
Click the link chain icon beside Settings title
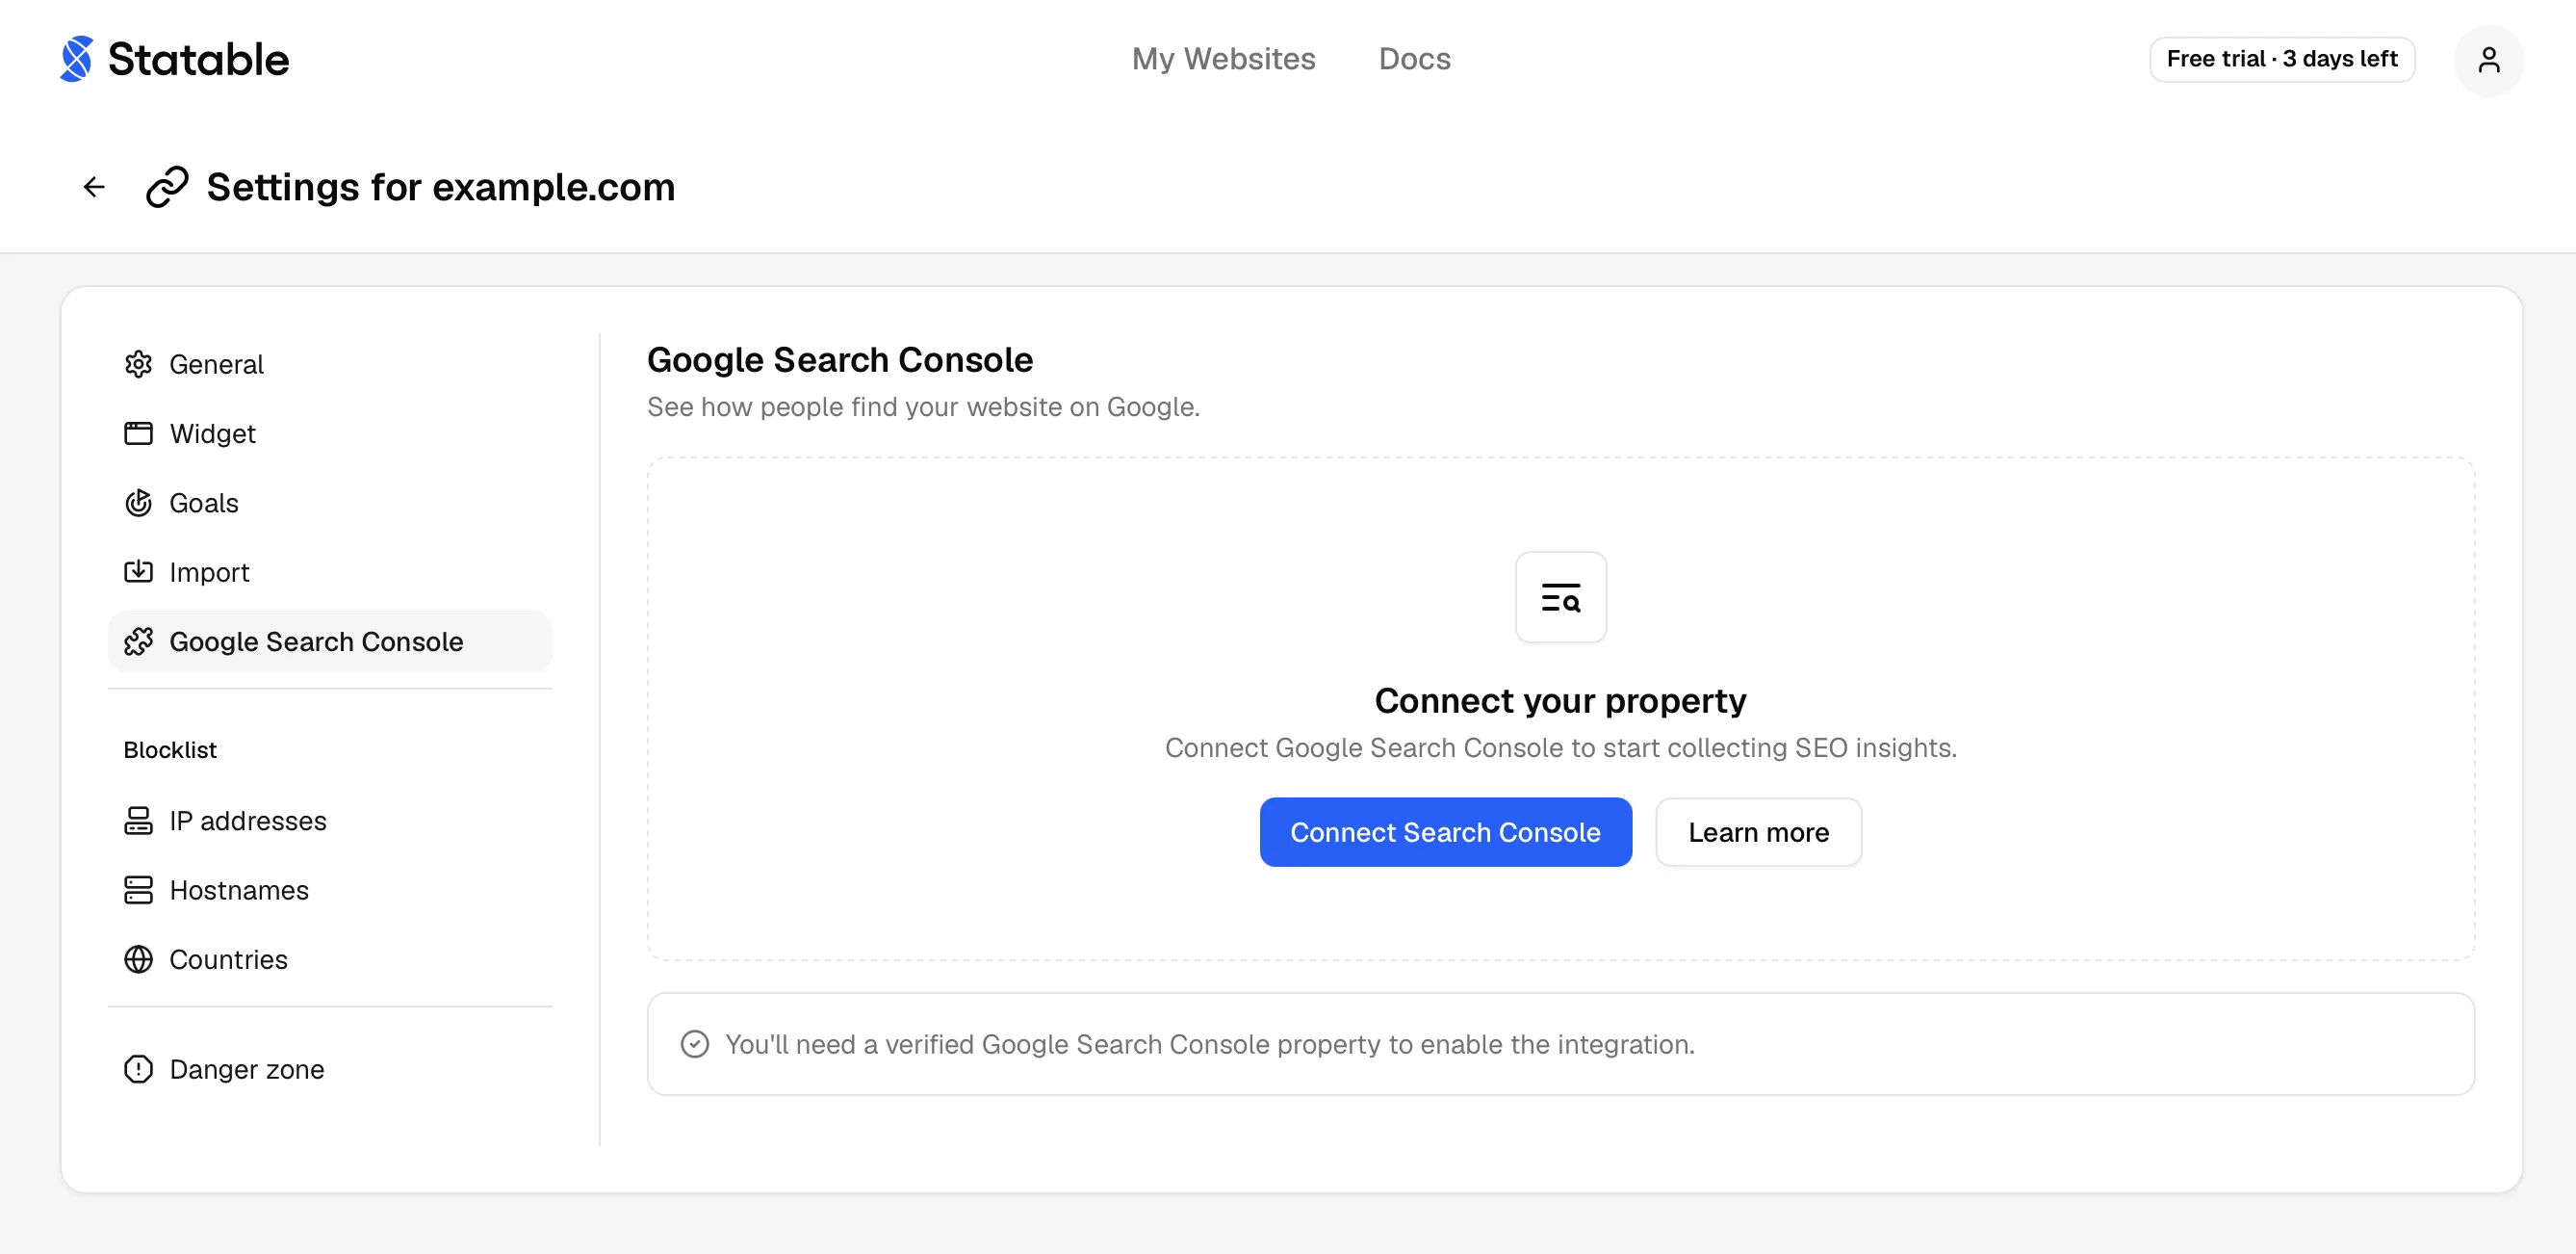(x=167, y=187)
